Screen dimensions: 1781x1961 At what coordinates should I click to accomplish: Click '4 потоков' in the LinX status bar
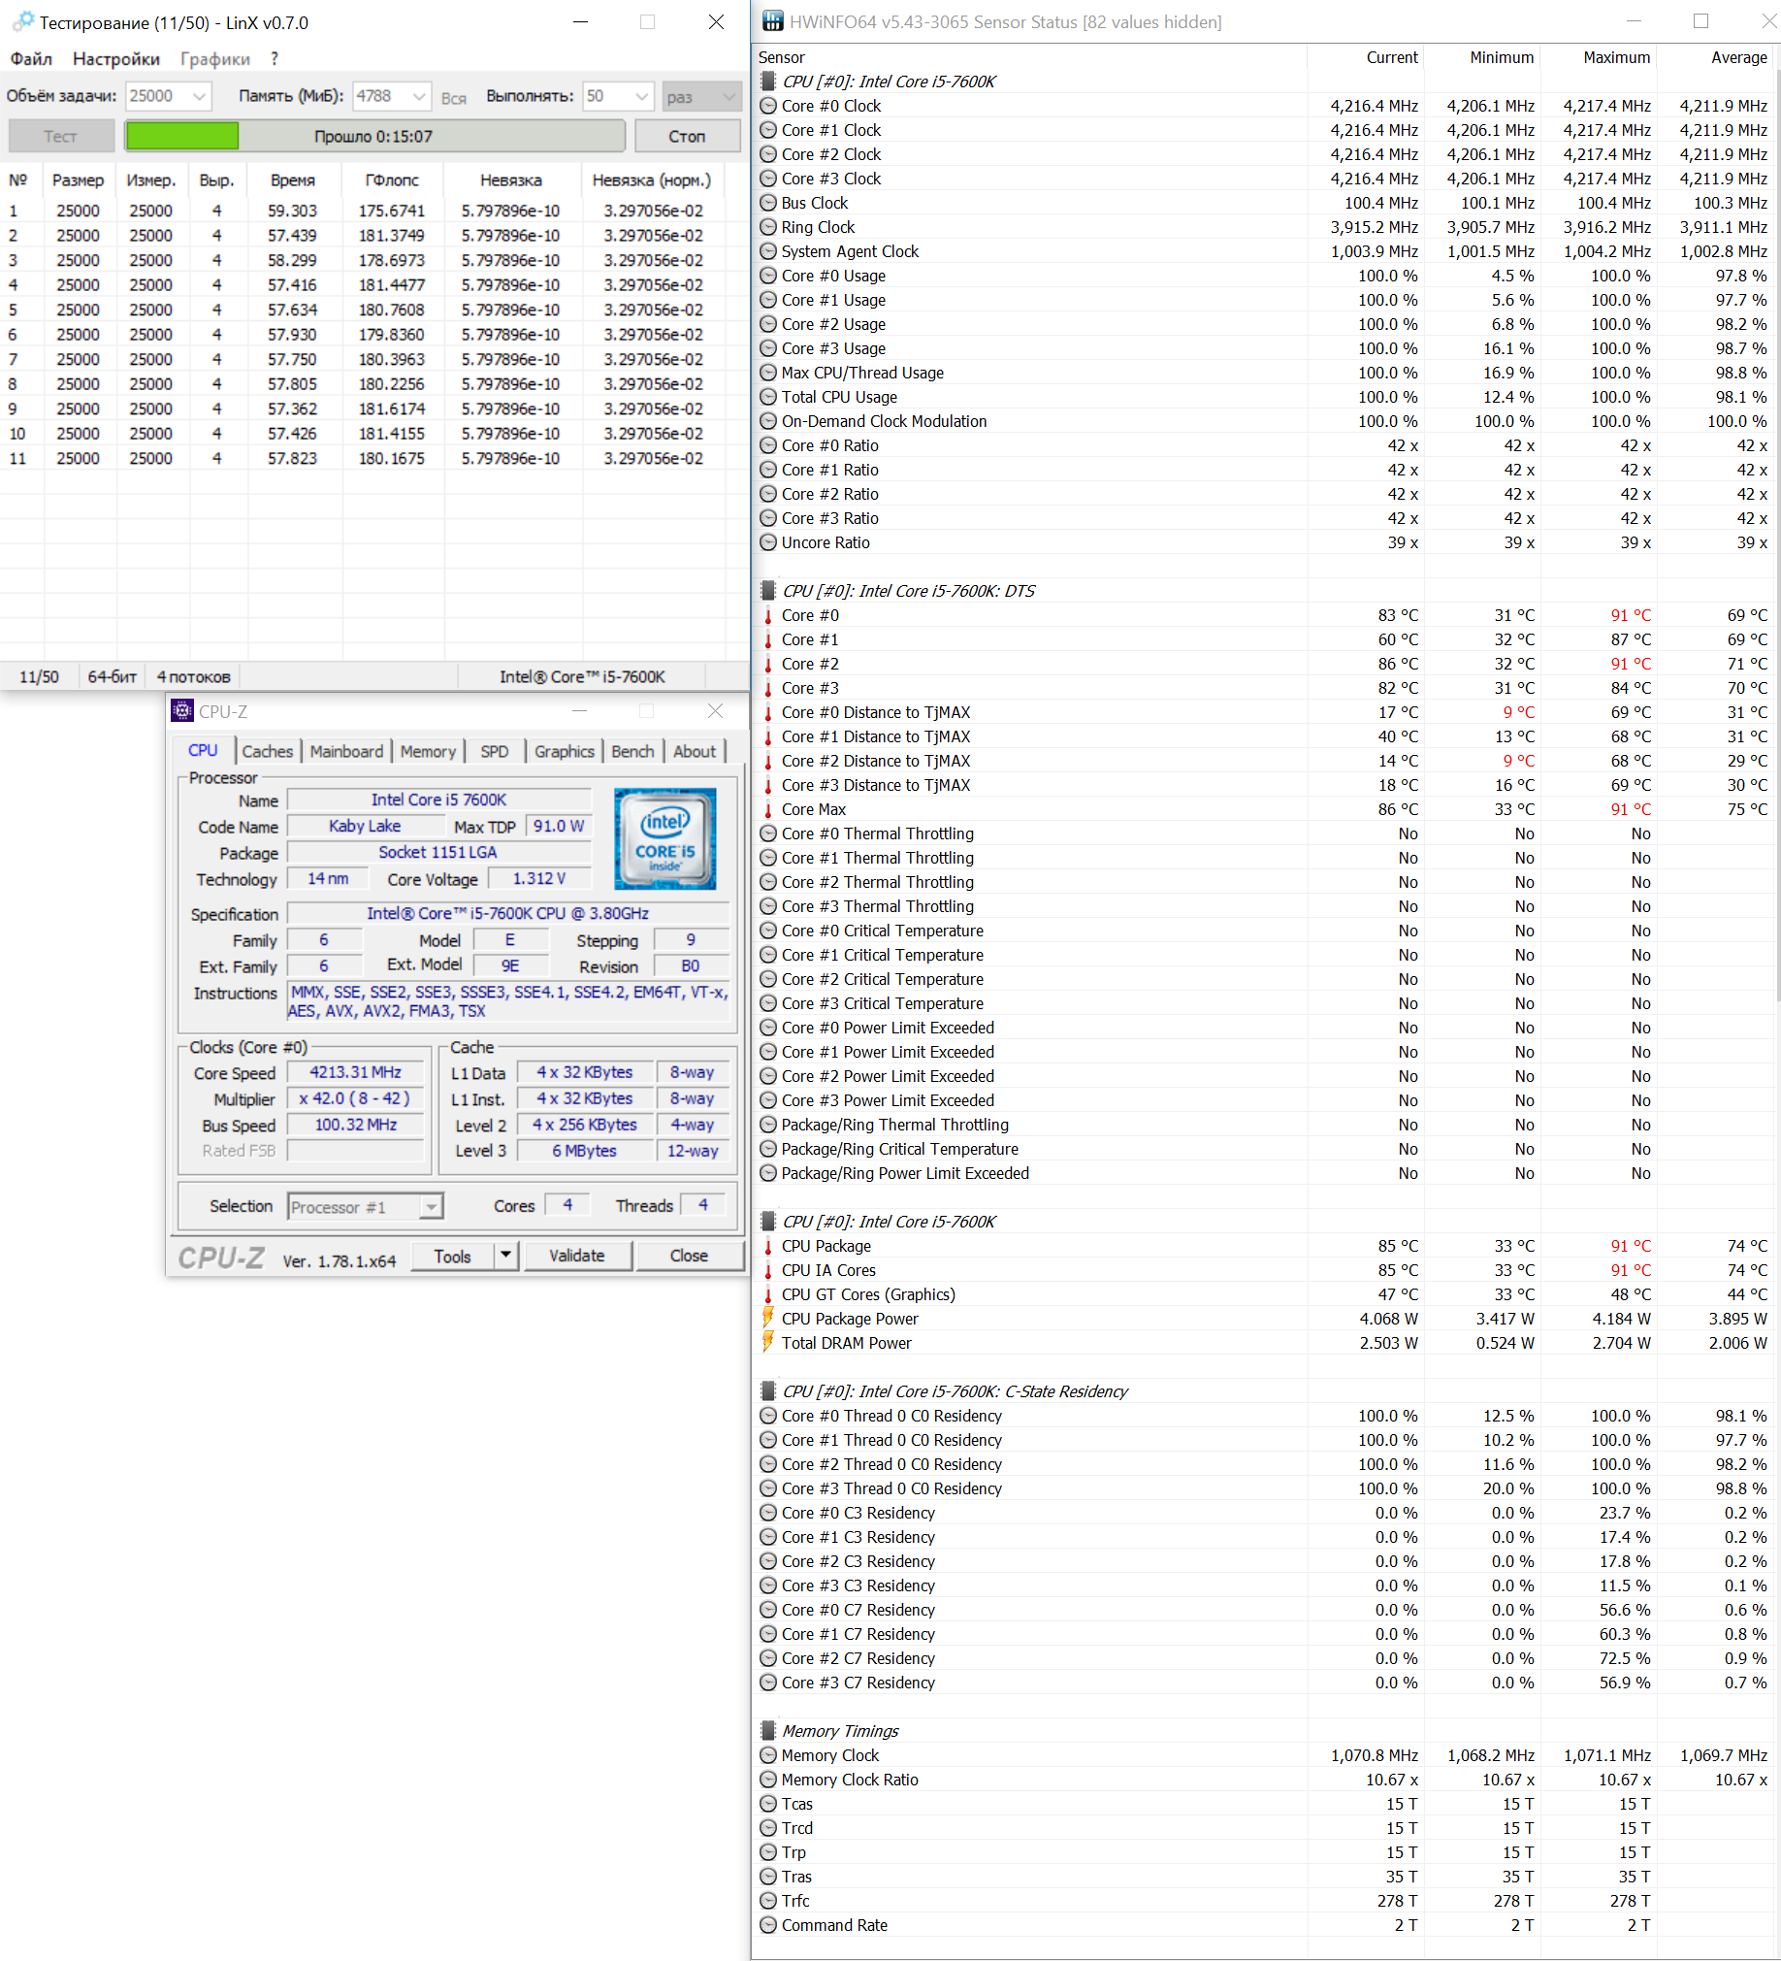[194, 677]
